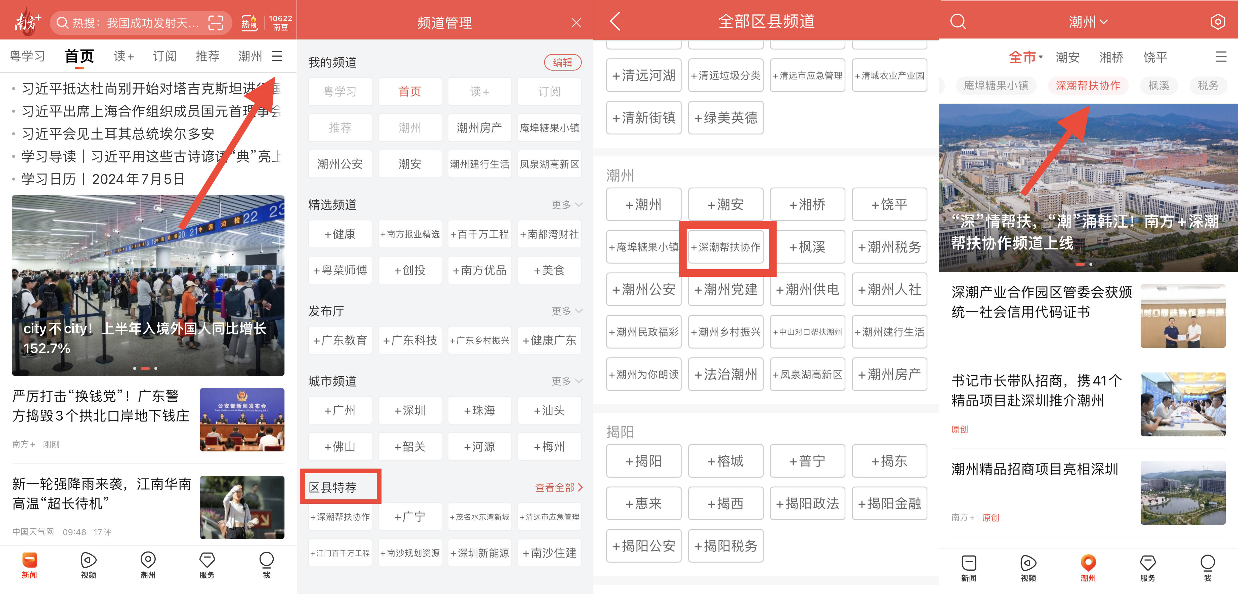Add +南沙住建 channel

pyautogui.click(x=549, y=553)
